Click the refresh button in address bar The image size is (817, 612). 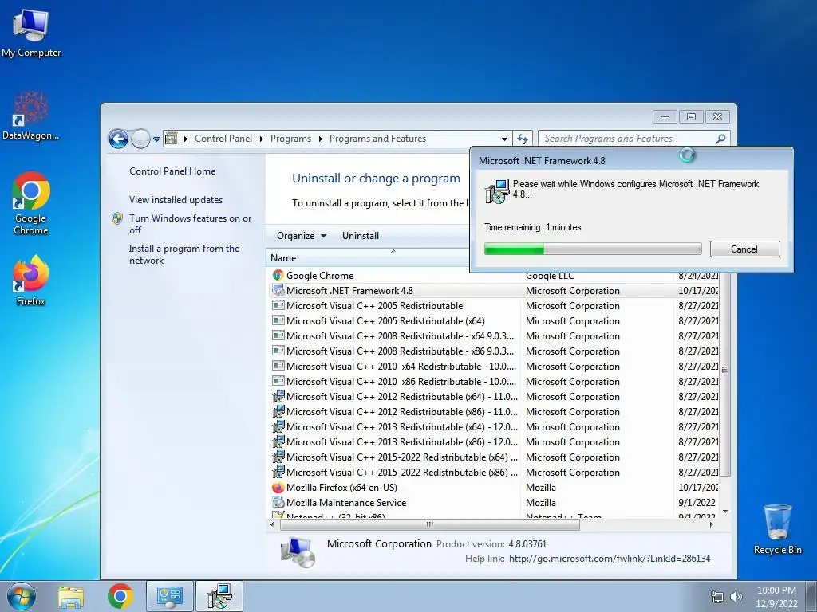click(522, 139)
